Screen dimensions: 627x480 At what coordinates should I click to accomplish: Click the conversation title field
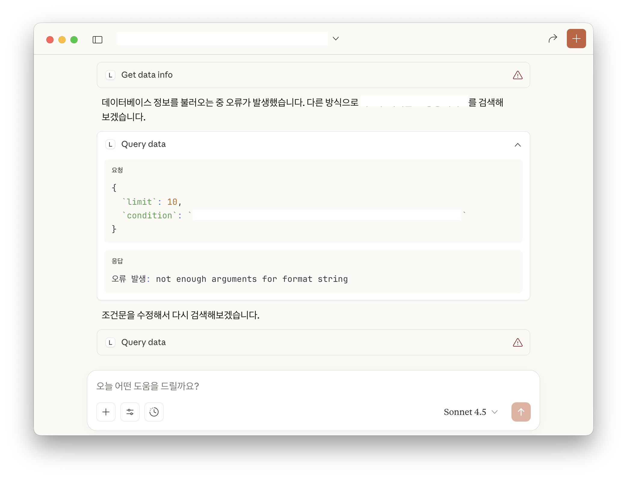tap(222, 39)
